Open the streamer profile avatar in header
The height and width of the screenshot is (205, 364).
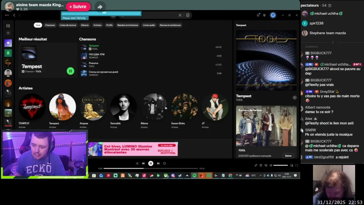(9, 7)
